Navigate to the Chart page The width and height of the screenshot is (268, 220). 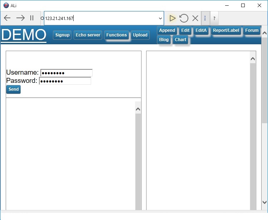[x=180, y=40]
